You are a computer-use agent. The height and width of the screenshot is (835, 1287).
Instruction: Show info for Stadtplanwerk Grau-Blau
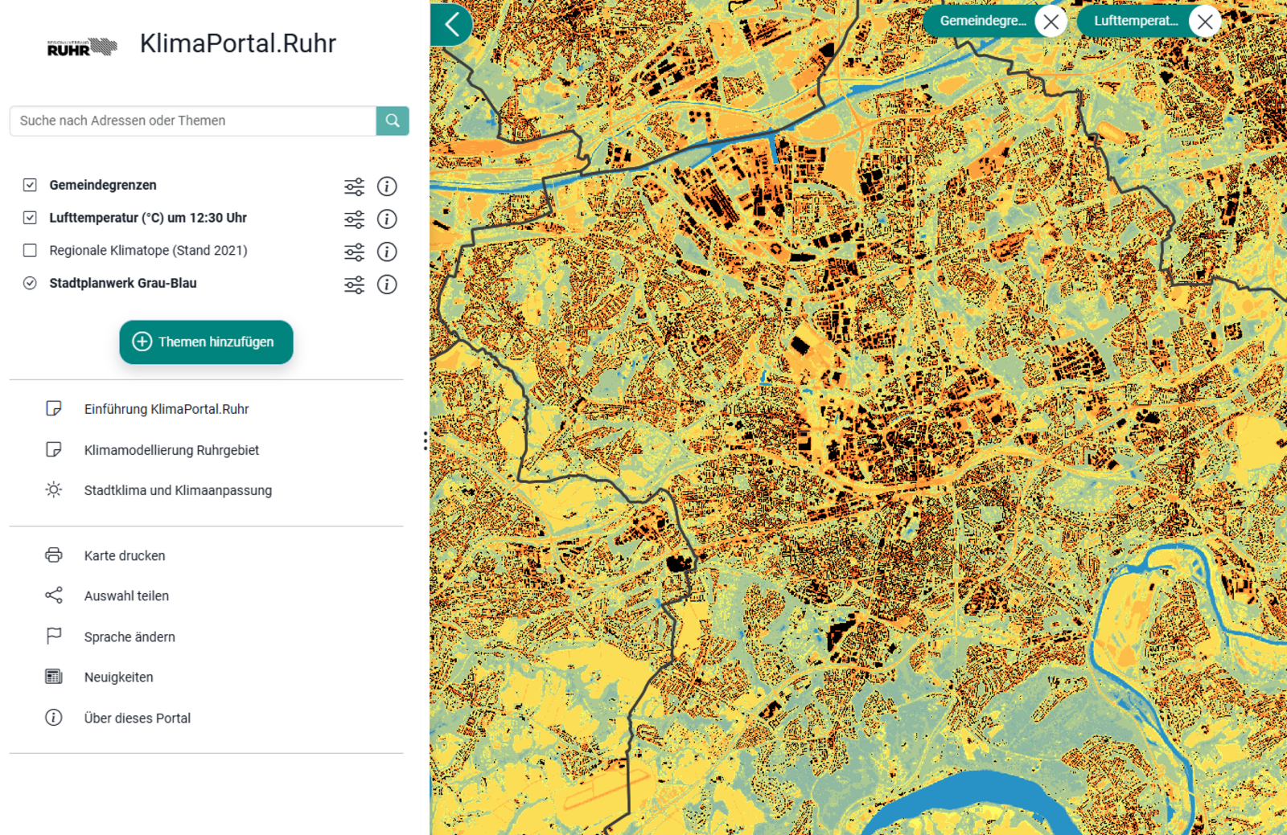click(x=387, y=284)
